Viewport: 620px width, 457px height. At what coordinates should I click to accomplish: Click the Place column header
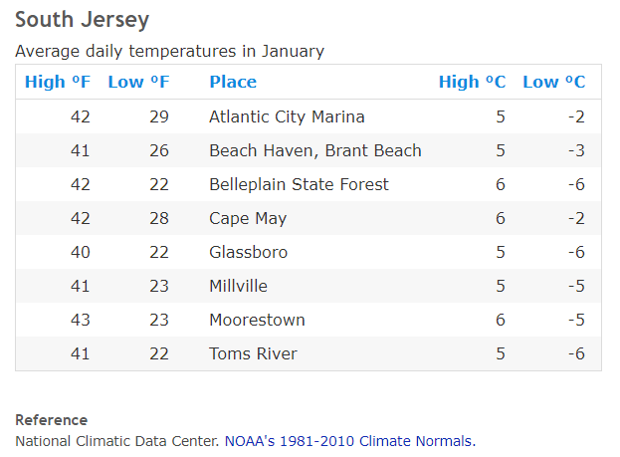click(233, 82)
